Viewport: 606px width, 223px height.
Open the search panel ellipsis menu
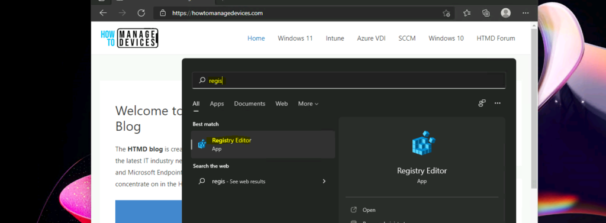[497, 103]
